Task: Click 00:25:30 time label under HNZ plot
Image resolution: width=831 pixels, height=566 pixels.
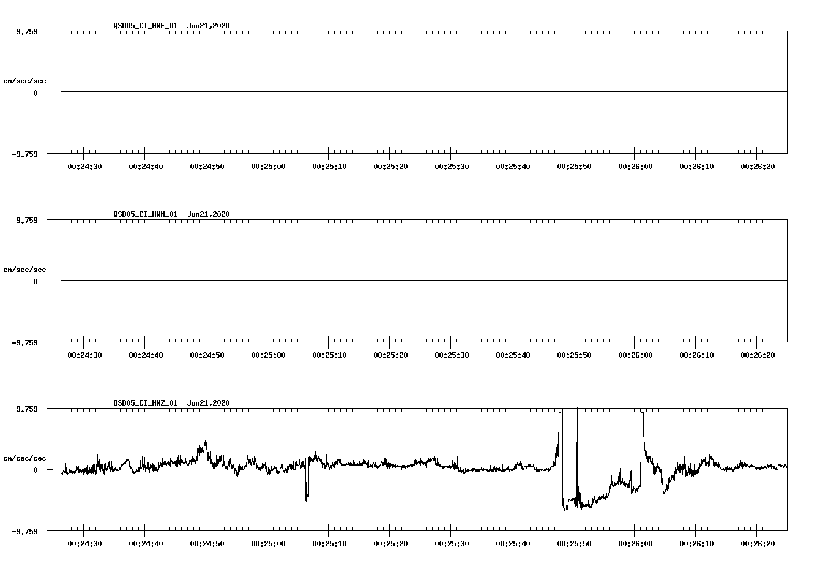Action: click(452, 544)
